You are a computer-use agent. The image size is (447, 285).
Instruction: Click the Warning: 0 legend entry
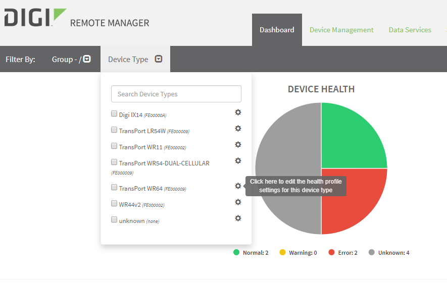tap(298, 253)
